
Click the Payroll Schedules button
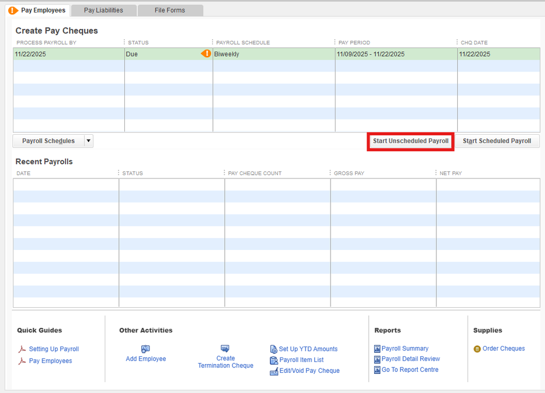tap(49, 141)
